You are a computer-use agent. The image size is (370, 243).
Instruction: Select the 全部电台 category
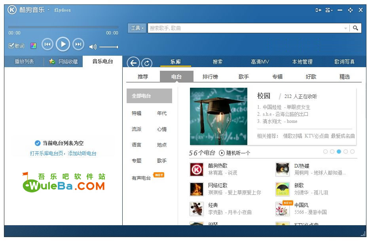pyautogui.click(x=149, y=96)
